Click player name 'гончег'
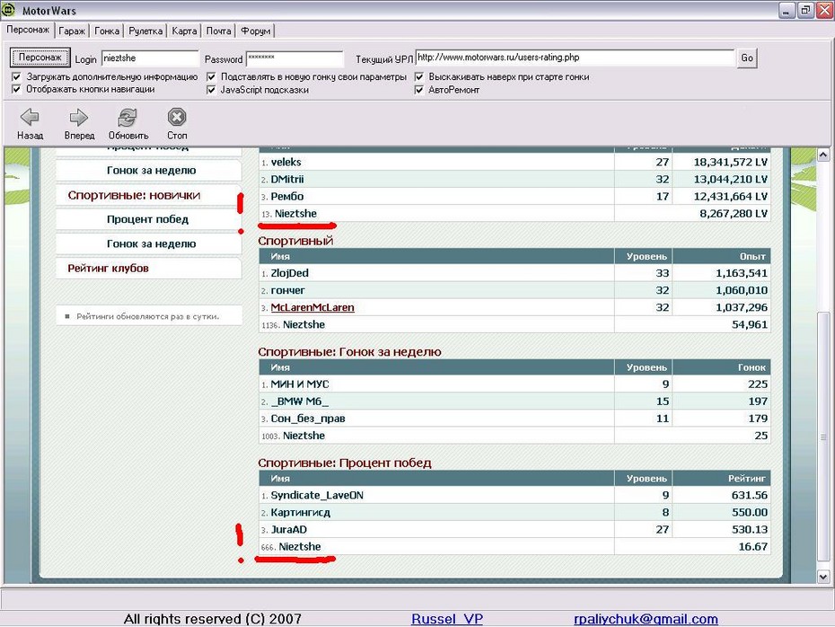This screenshot has width=835, height=627. [287, 290]
